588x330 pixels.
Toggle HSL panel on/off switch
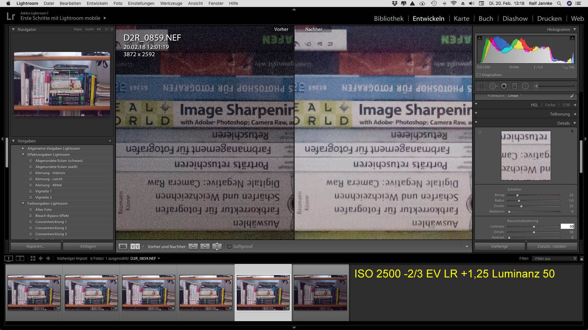(x=476, y=105)
